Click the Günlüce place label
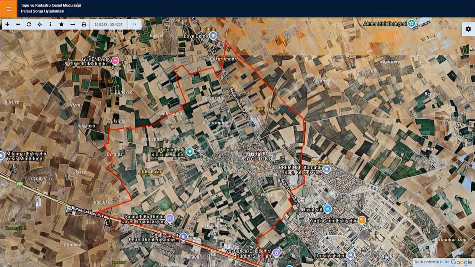Screen dimensions: 475x267 [72, 245]
